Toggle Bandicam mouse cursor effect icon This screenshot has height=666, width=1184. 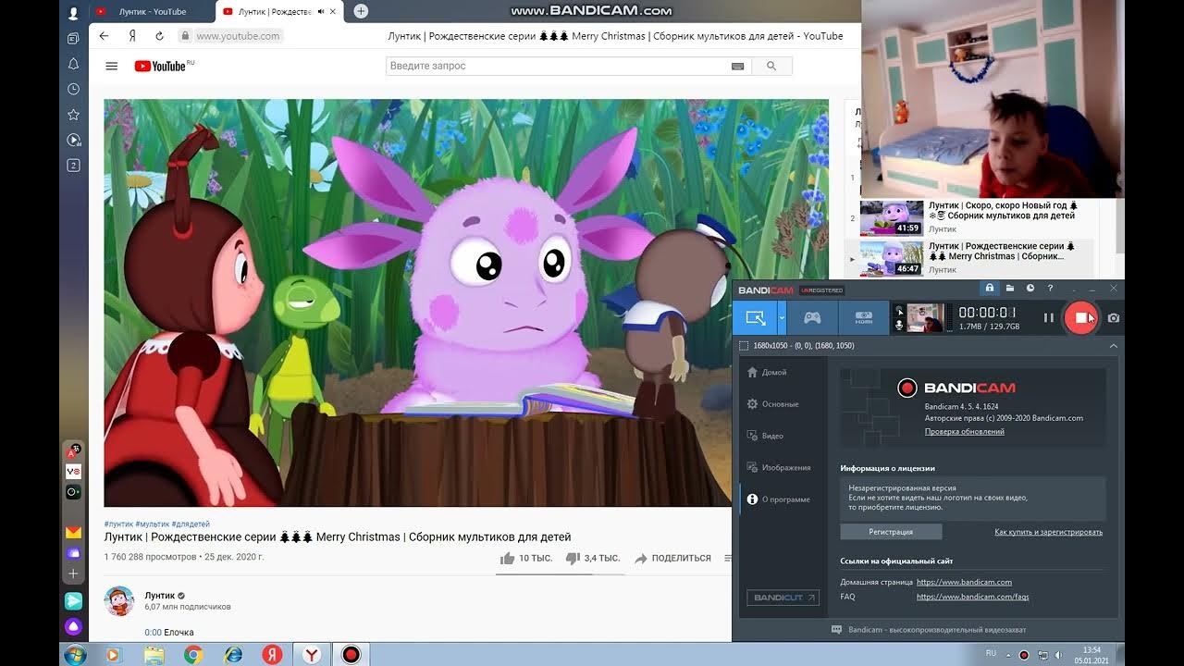point(898,310)
